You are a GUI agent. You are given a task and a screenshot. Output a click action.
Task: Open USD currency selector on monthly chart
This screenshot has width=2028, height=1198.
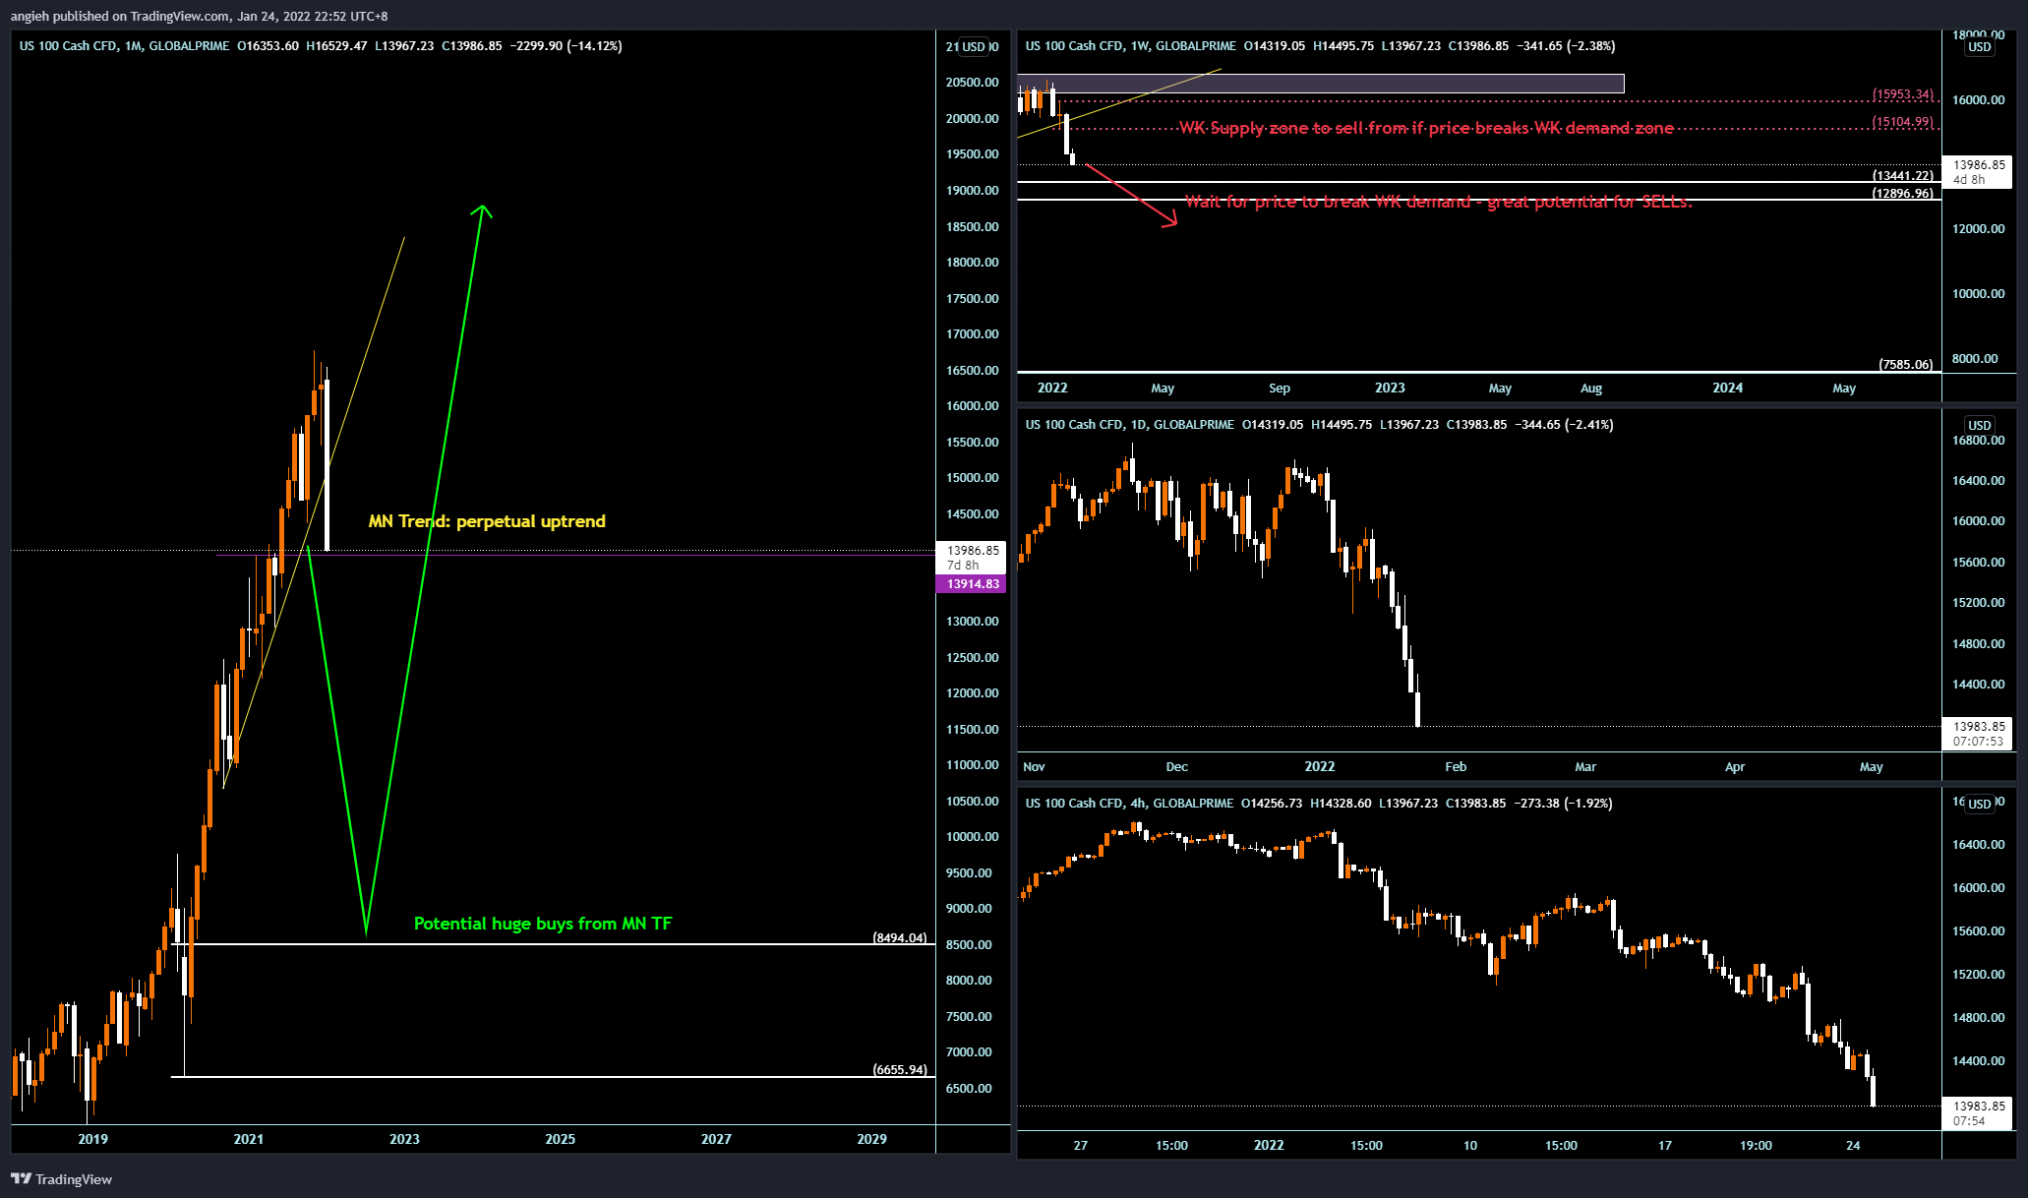click(x=974, y=46)
